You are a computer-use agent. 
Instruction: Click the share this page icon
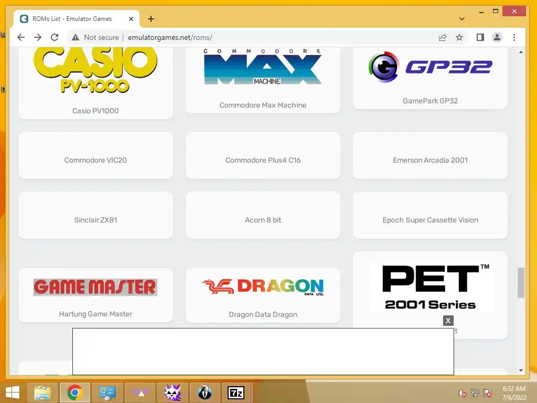[x=443, y=37]
